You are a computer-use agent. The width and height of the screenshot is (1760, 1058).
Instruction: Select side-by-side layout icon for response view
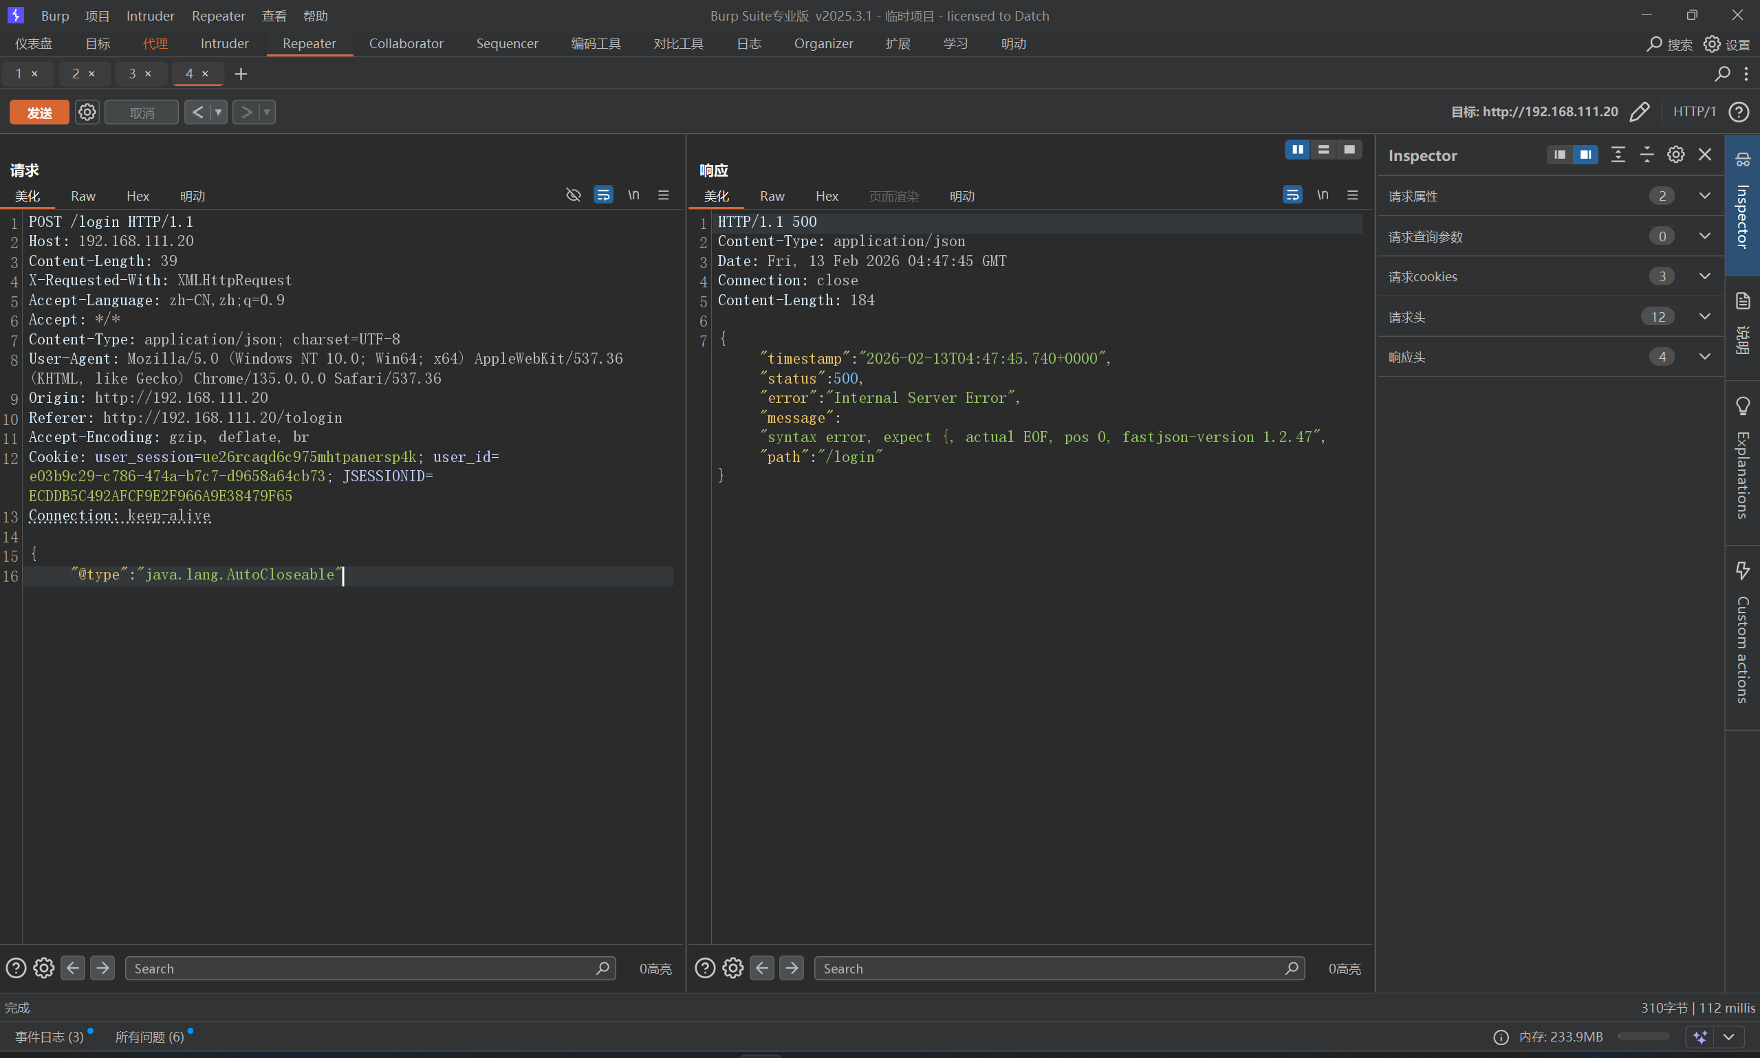click(x=1297, y=150)
